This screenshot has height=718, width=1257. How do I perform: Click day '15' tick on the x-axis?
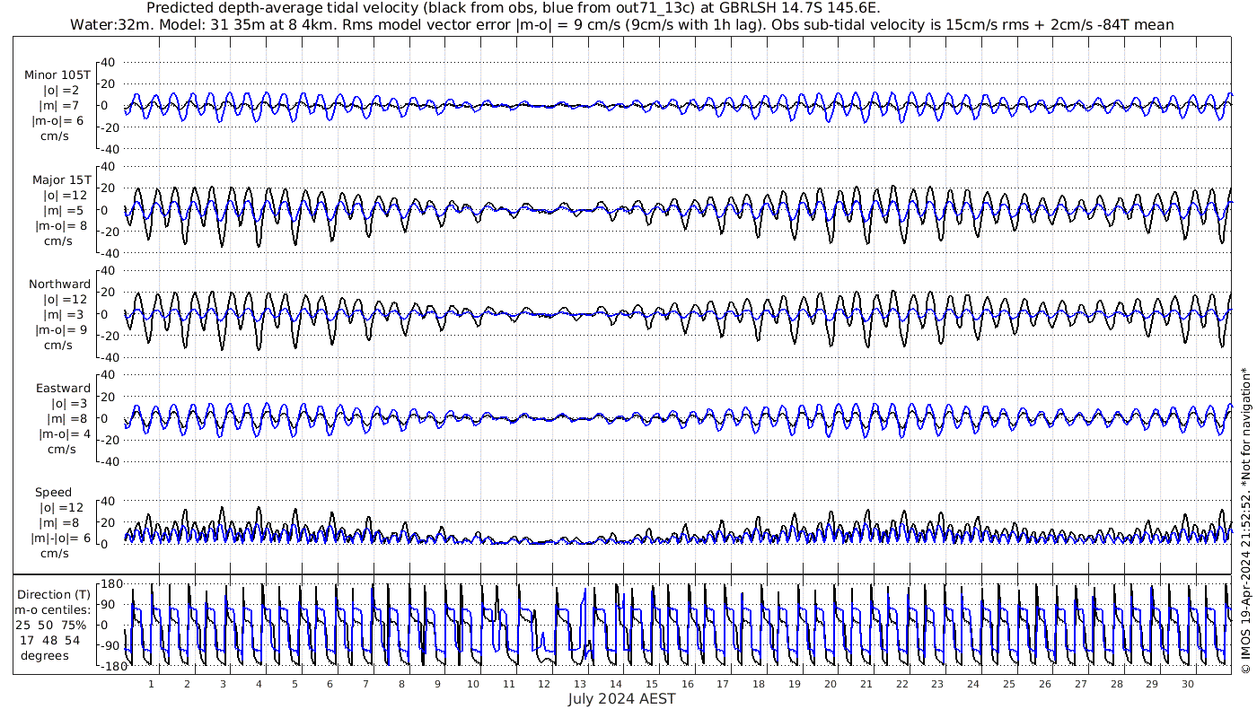(652, 684)
